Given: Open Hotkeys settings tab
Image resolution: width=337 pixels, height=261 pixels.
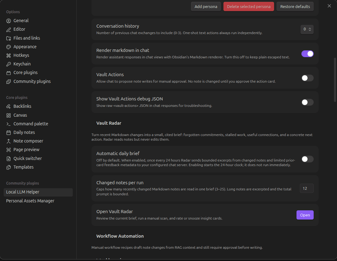Looking at the screenshot, I should click(38, 55).
